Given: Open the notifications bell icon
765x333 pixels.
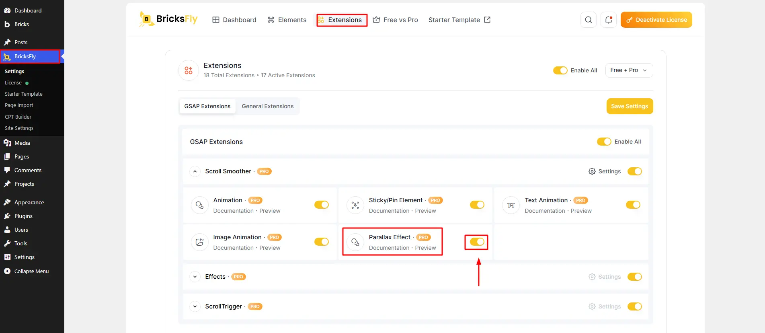Looking at the screenshot, I should click(609, 20).
